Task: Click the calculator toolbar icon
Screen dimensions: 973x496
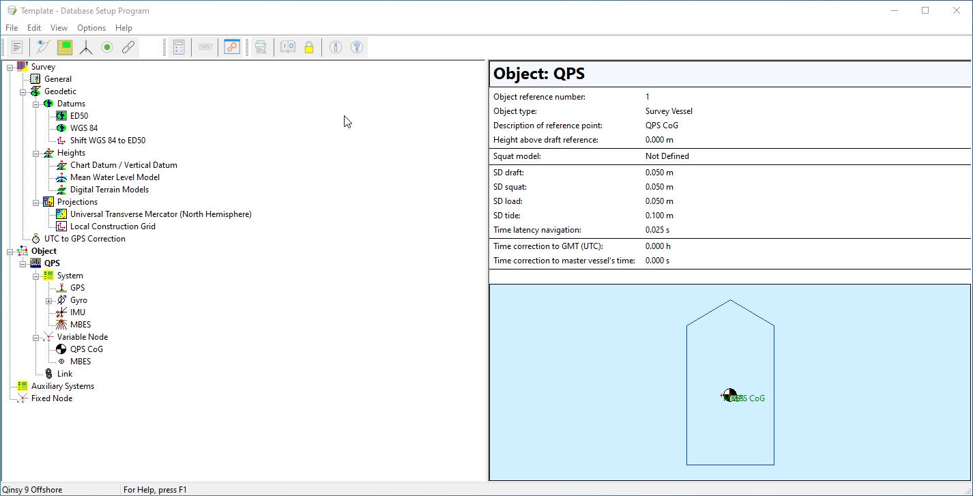Action: coord(179,47)
